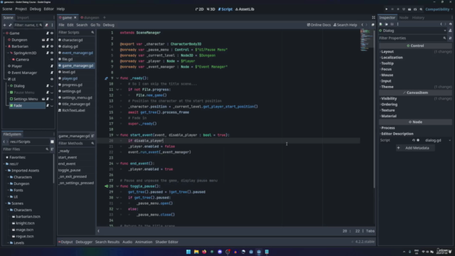Open script attached to Fade node
This screenshot has height=256, width=455.
(48, 106)
